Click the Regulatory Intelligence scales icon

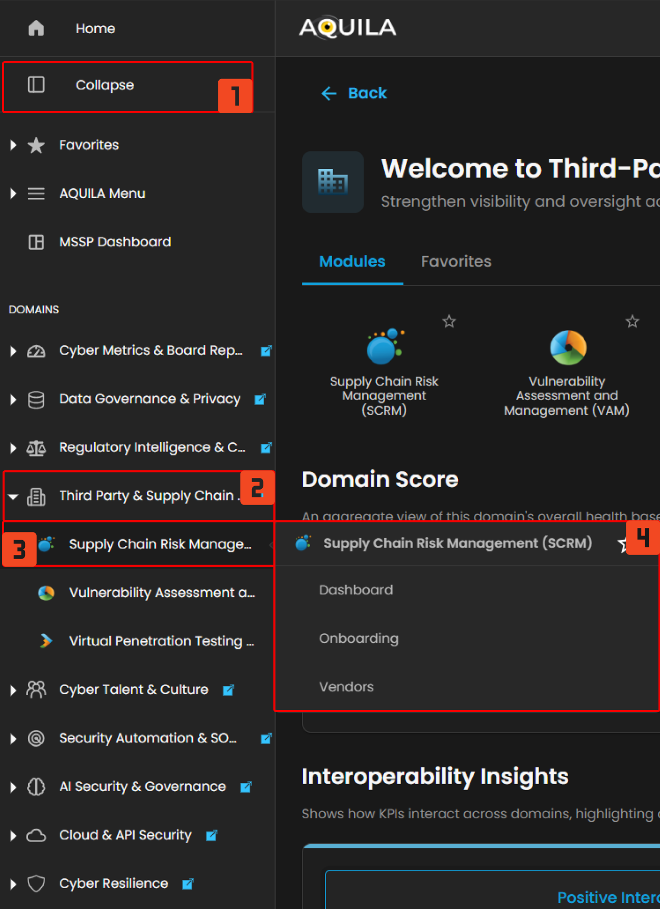[x=36, y=448]
